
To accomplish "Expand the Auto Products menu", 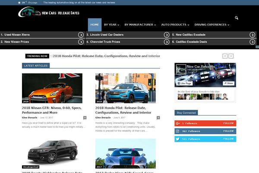I will click(175, 25).
